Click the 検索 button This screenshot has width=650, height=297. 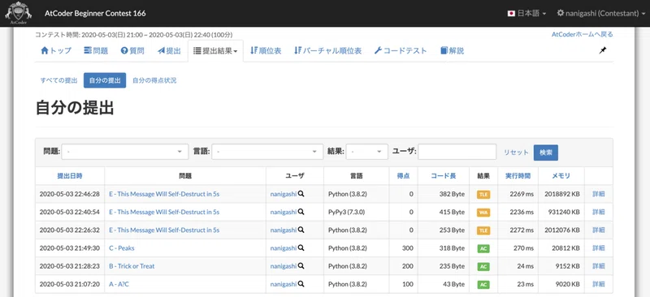click(545, 153)
